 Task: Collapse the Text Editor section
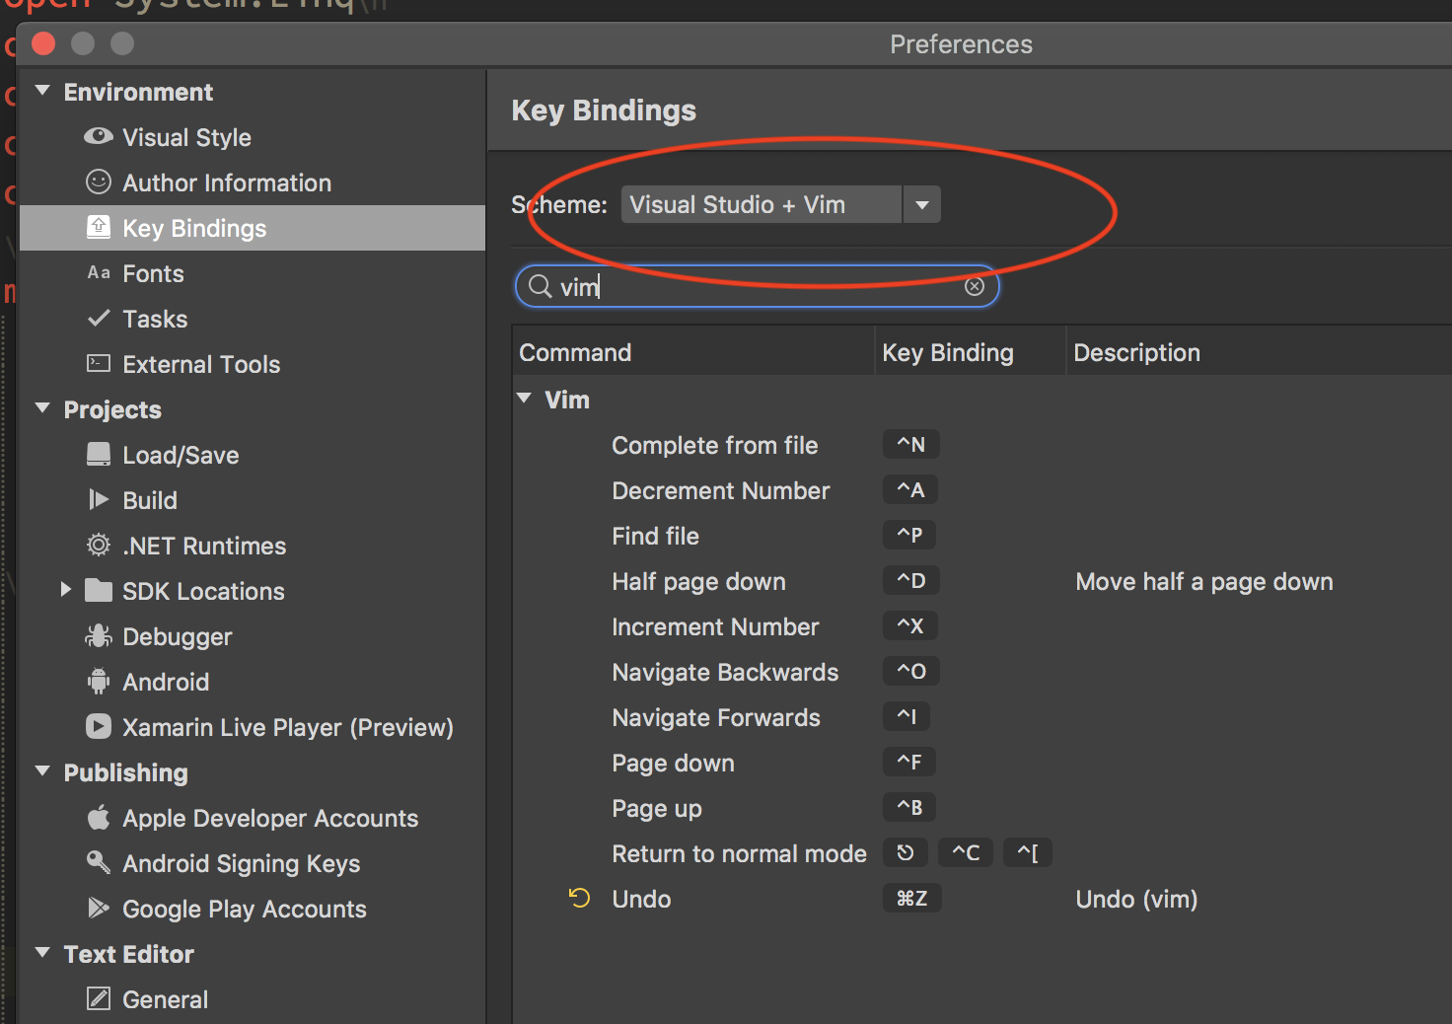[x=42, y=953]
